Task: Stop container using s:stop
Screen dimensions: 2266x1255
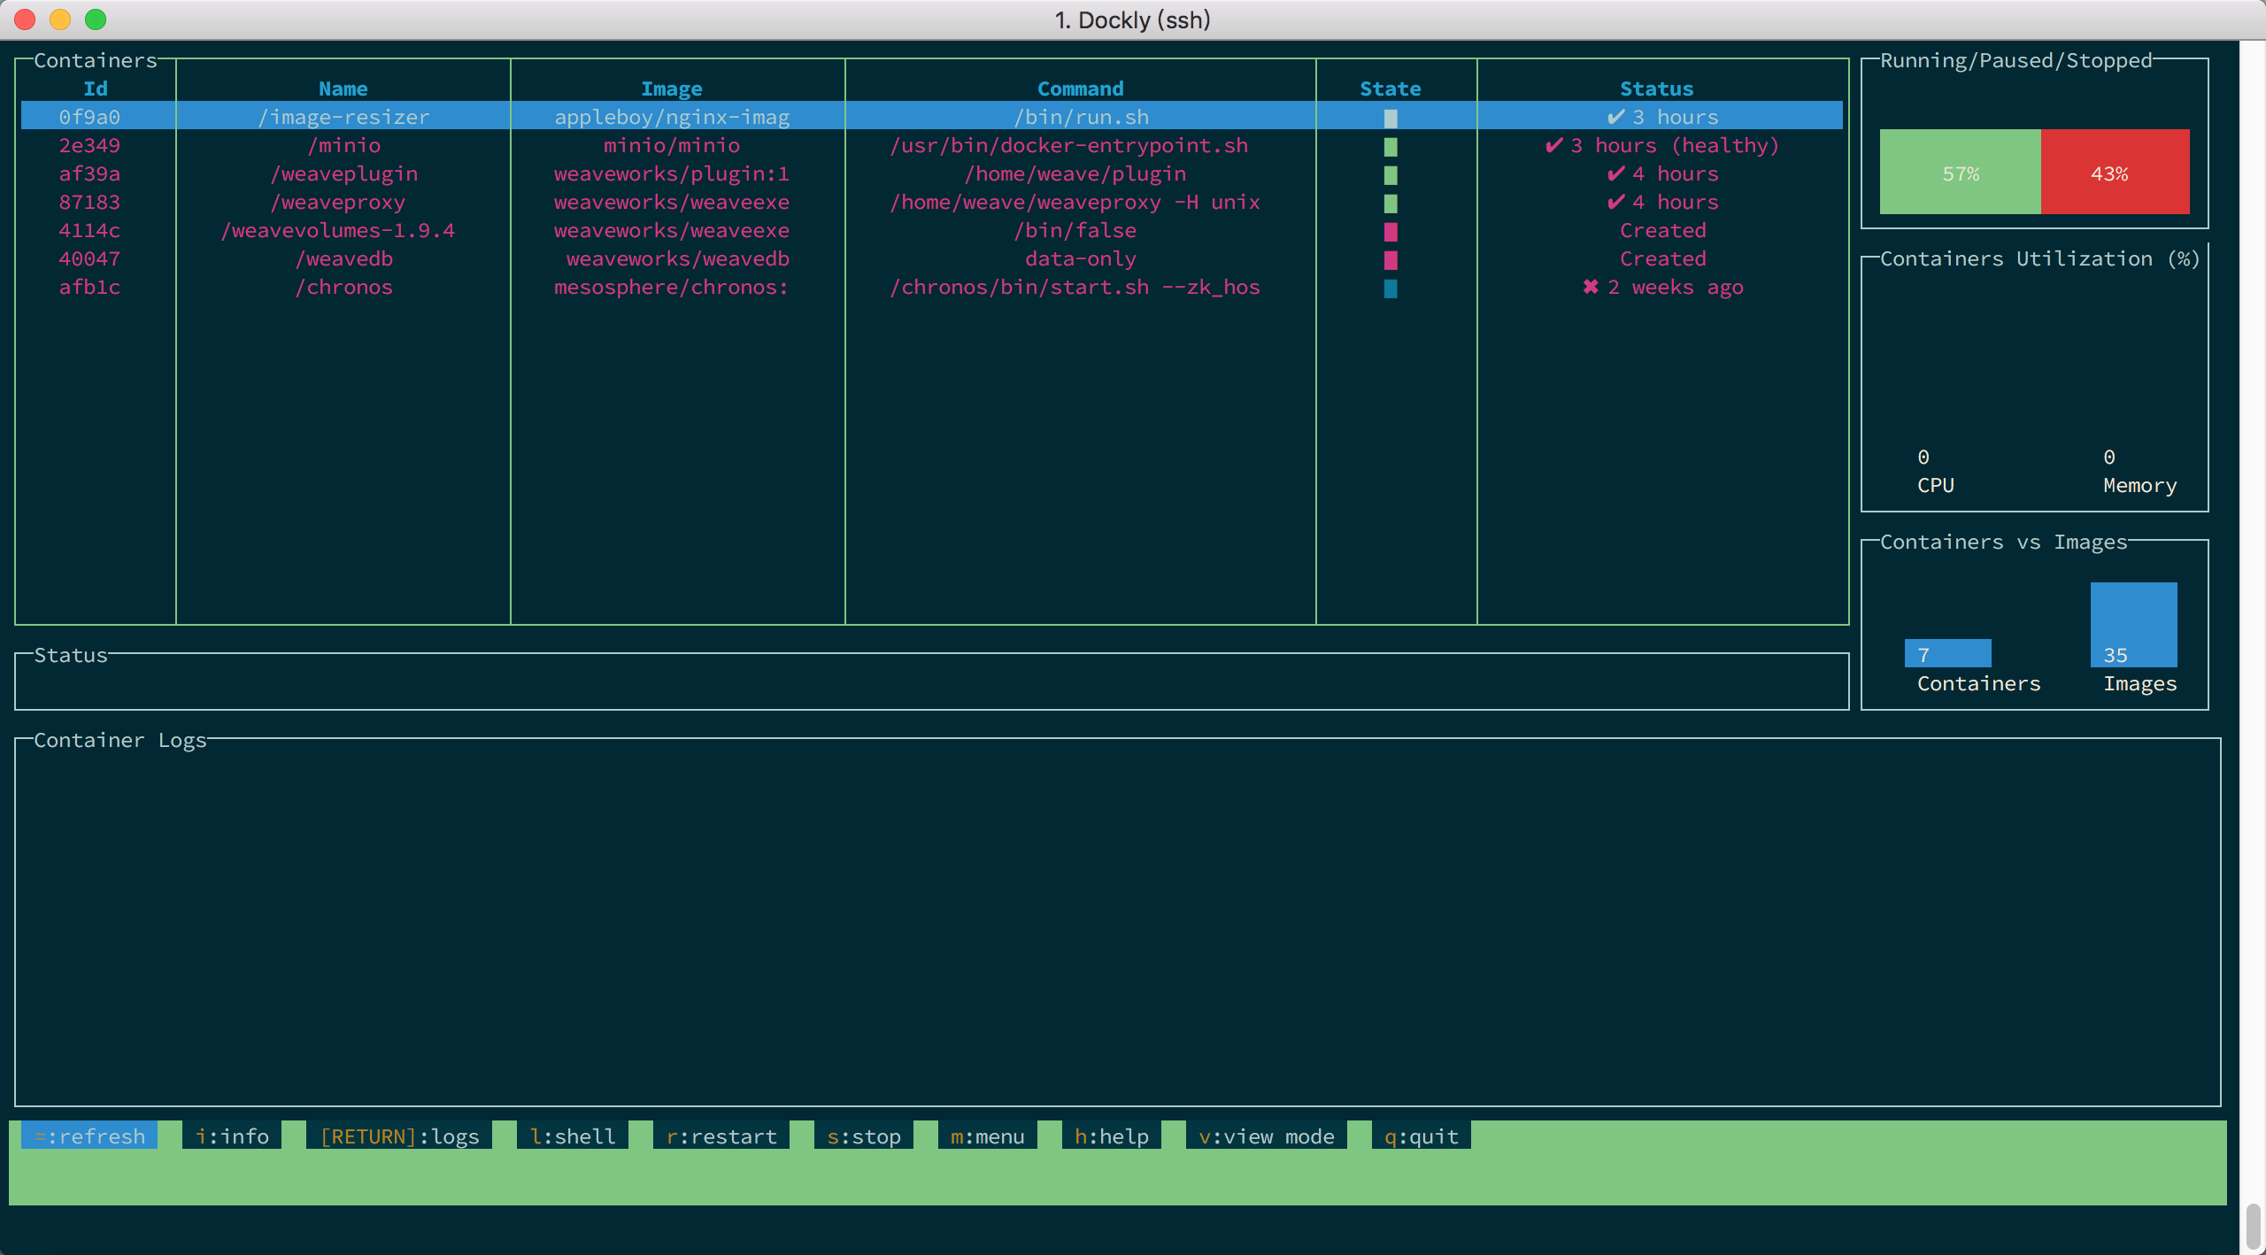Action: tap(863, 1136)
